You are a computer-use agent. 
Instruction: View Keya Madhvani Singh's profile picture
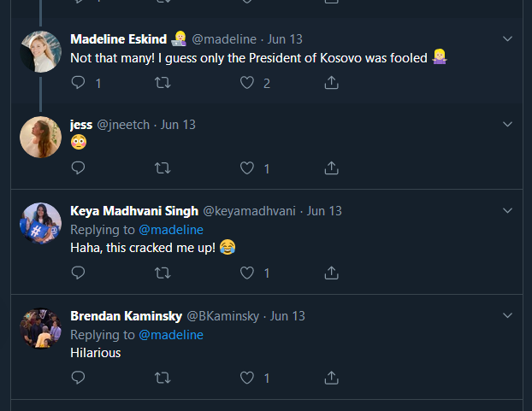point(40,225)
